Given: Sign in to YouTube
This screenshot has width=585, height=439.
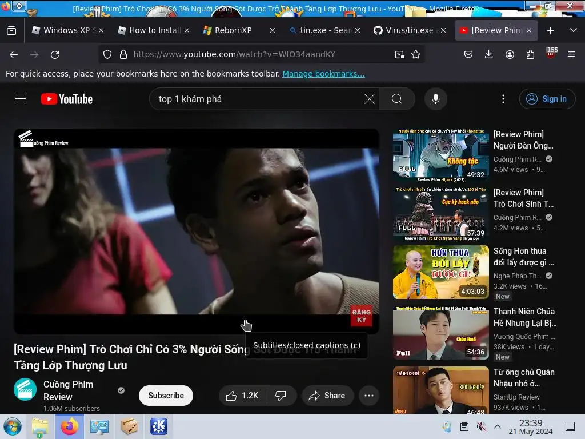Looking at the screenshot, I should click(x=547, y=99).
